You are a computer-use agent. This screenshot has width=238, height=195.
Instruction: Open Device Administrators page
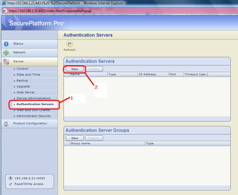(34, 98)
